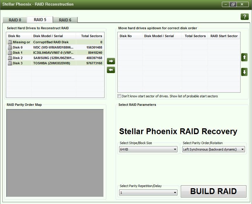Open the help question mark icon
This screenshot has width=252, height=204.
click(x=244, y=17)
